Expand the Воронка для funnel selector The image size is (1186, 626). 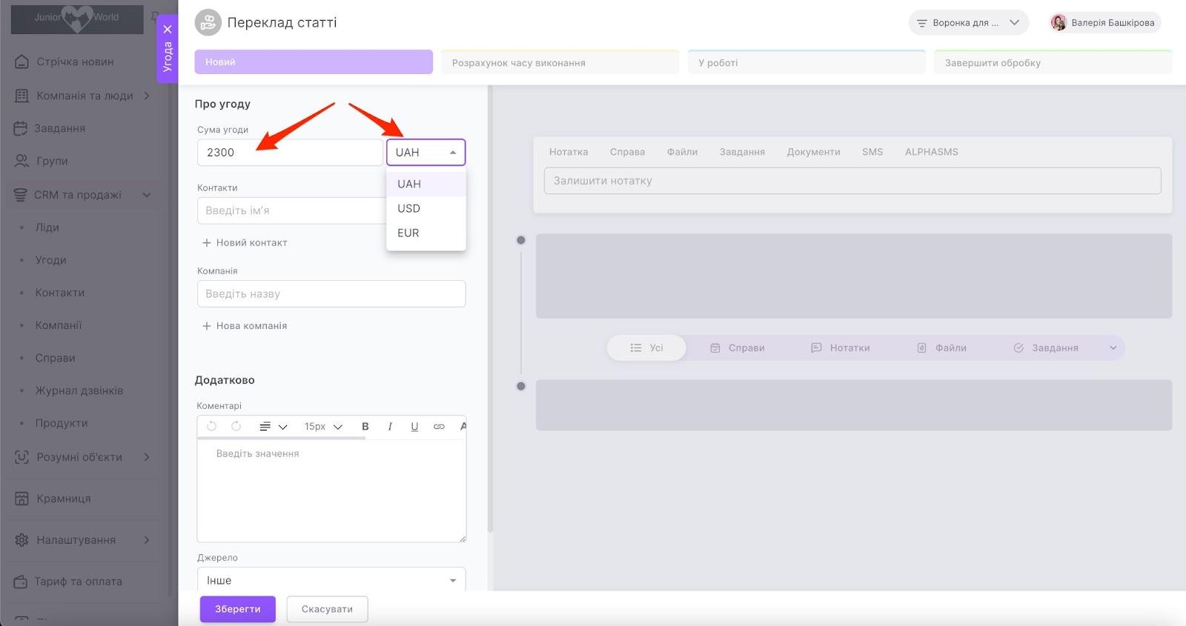(967, 23)
